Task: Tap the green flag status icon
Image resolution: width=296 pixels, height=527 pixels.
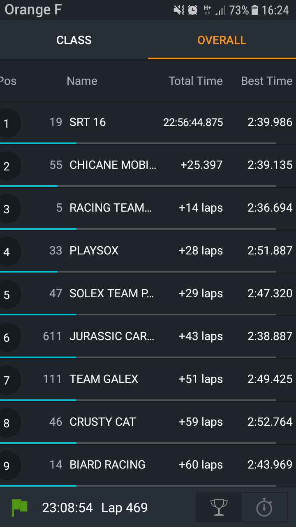Action: [19, 507]
